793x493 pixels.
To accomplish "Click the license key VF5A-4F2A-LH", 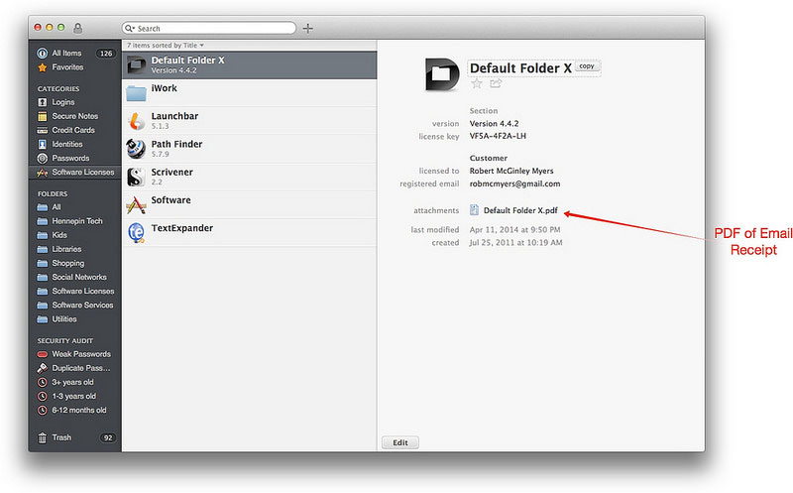I will click(x=498, y=136).
